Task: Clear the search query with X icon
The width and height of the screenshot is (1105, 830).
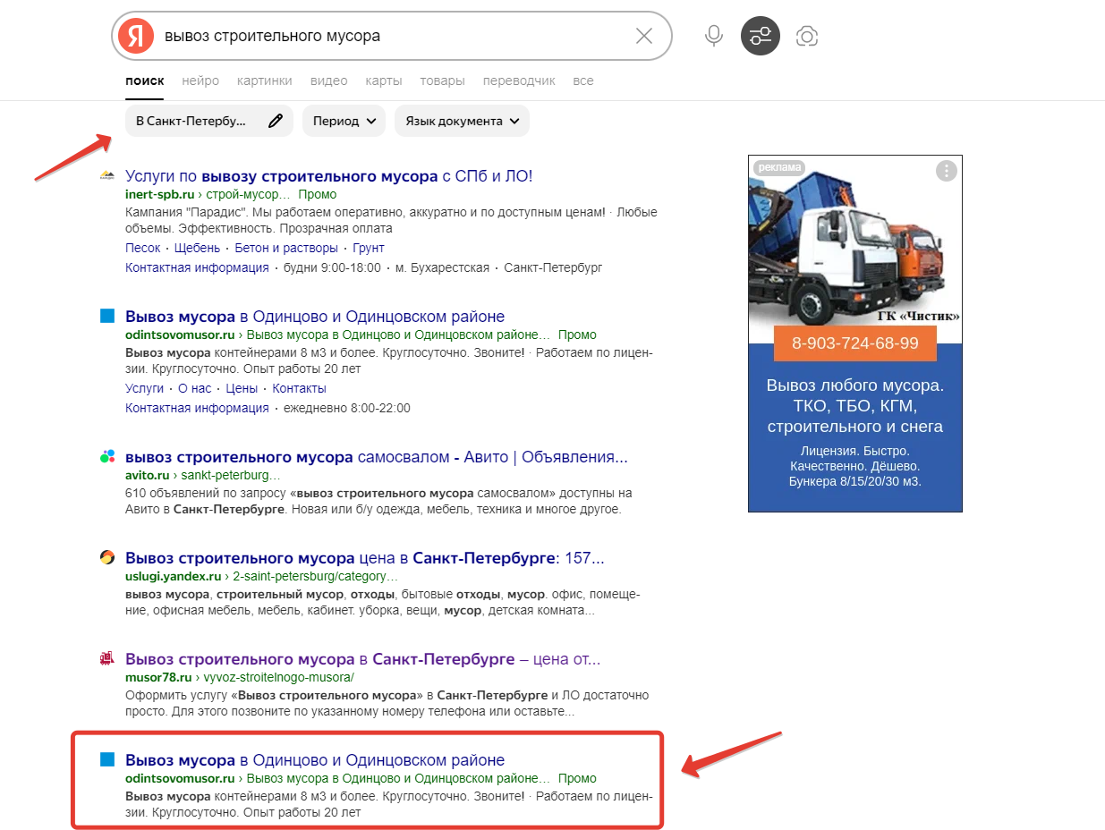Action: [643, 36]
